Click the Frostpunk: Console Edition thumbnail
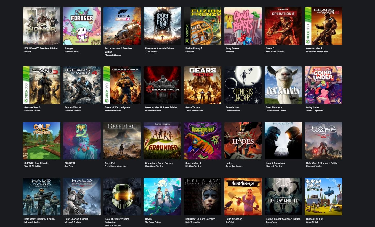This screenshot has height=227, width=375. coord(162,26)
